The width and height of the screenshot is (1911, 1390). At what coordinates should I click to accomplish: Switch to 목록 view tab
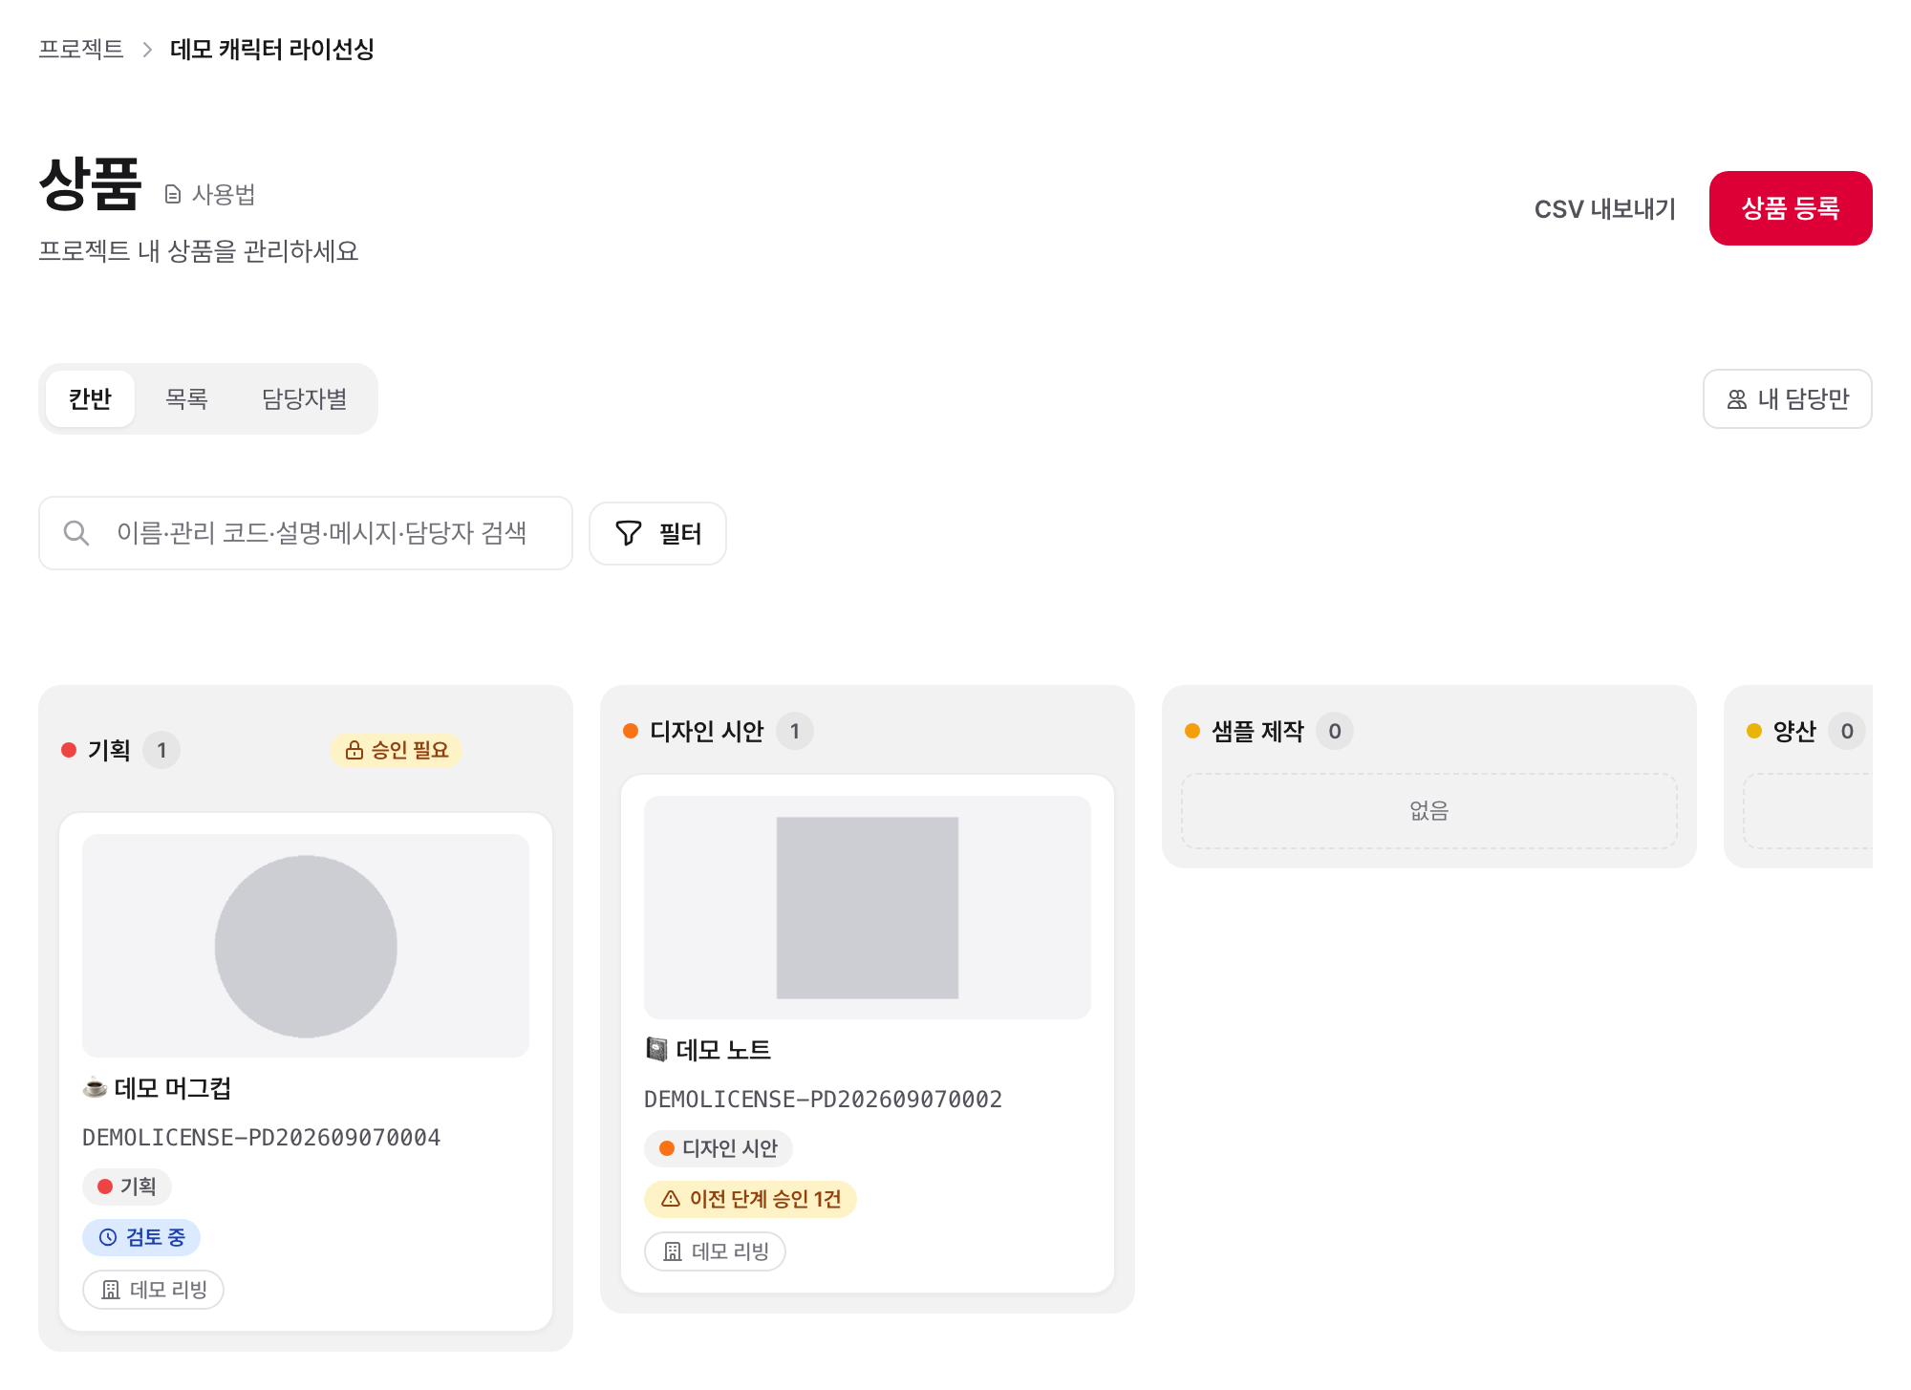(186, 398)
